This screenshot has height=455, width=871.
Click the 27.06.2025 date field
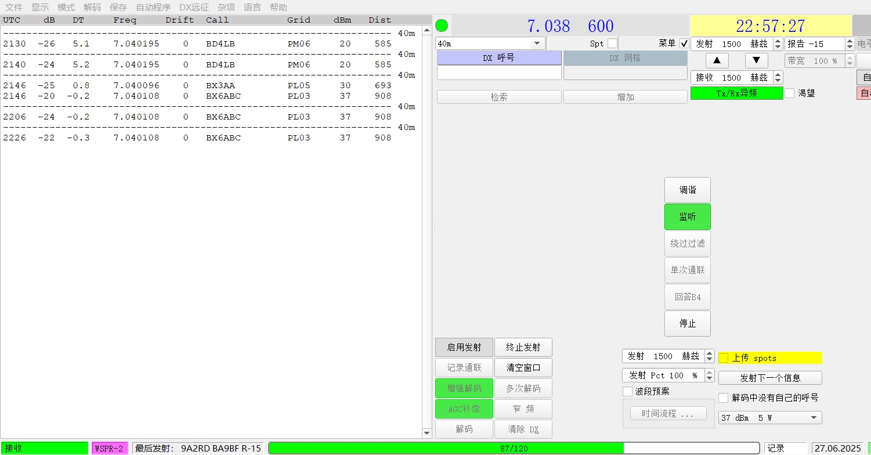point(837,449)
